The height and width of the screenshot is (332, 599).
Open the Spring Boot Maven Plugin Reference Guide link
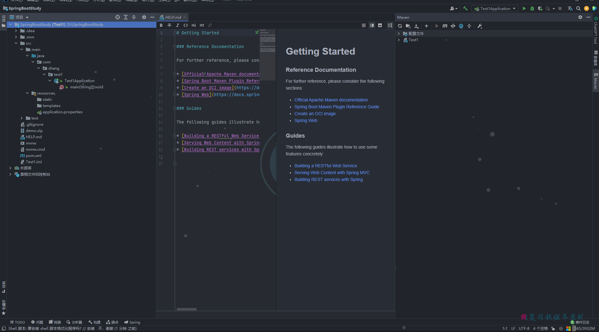[337, 107]
